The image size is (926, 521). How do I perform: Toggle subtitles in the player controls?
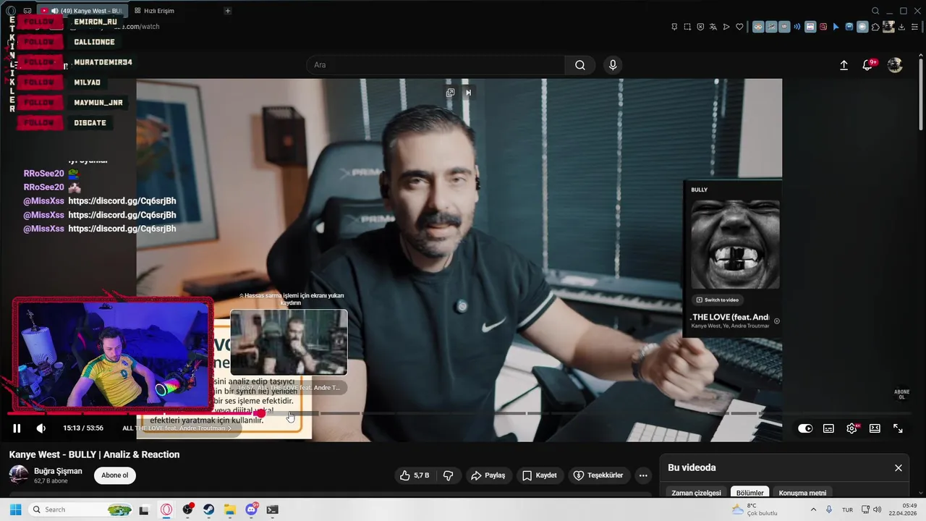pyautogui.click(x=828, y=428)
